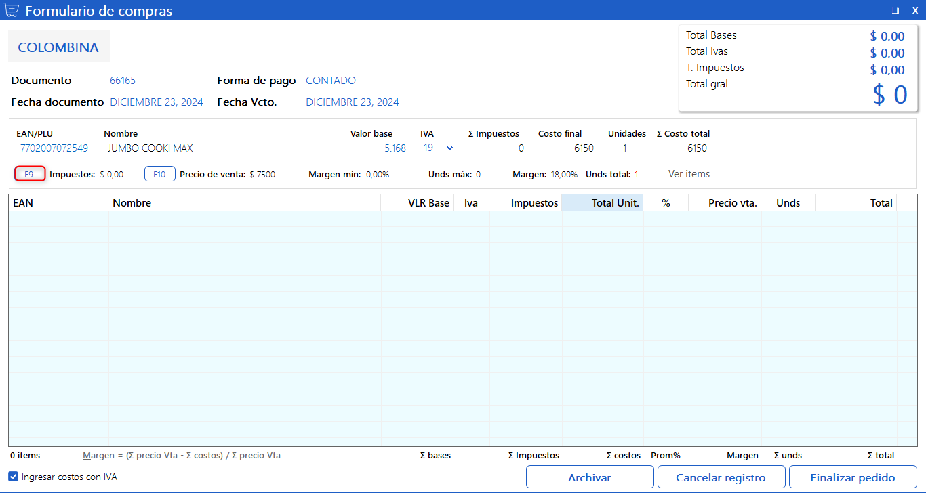Minimize the Formulario de compras window
The height and width of the screenshot is (493, 926).
(x=876, y=11)
